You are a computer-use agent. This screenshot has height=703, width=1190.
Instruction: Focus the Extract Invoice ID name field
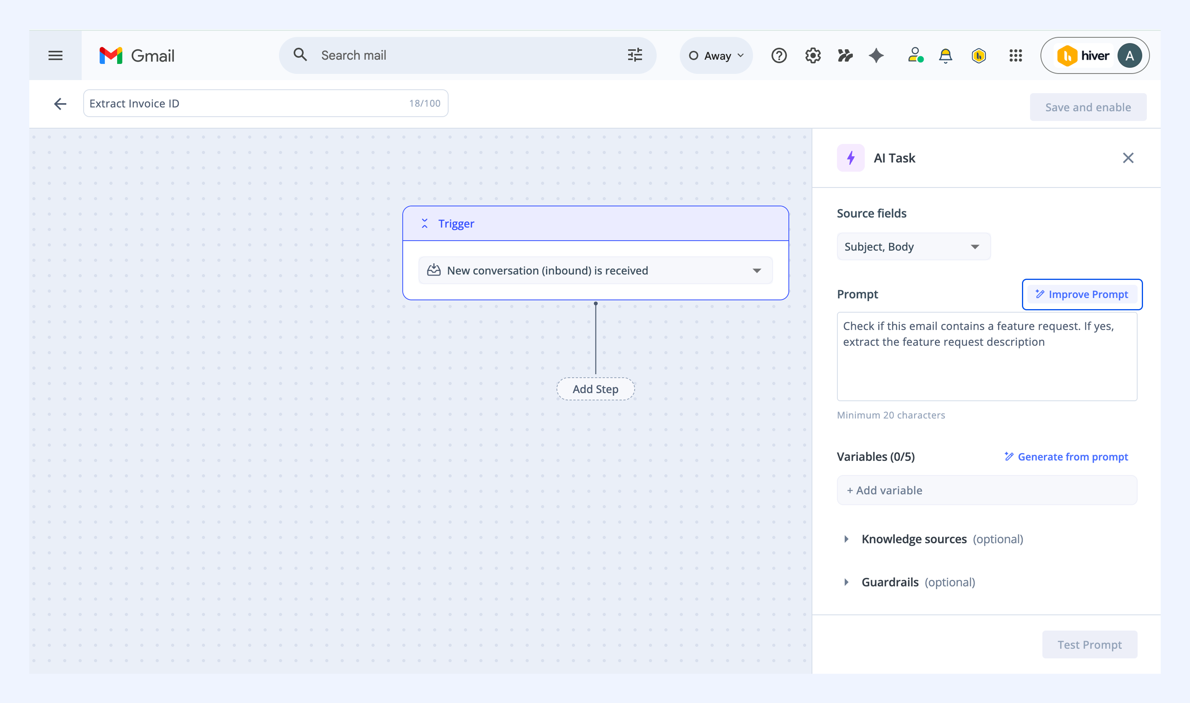tap(266, 103)
